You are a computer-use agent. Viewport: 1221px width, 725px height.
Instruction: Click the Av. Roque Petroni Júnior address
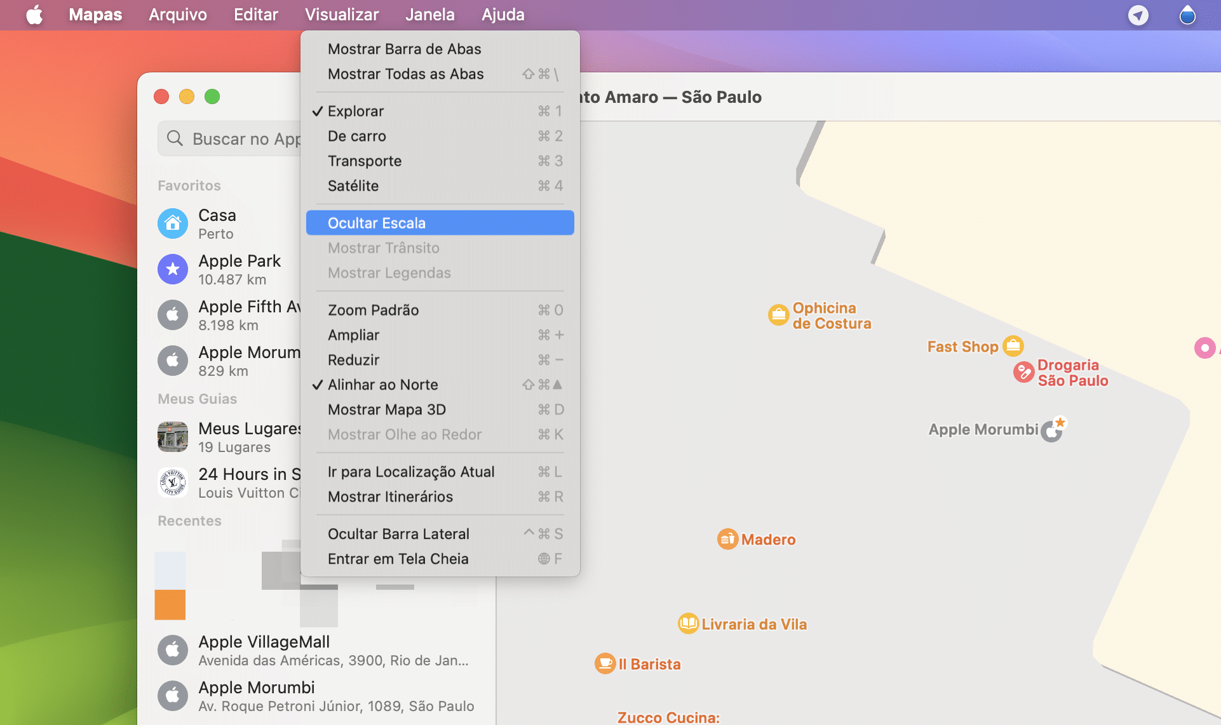[336, 706]
